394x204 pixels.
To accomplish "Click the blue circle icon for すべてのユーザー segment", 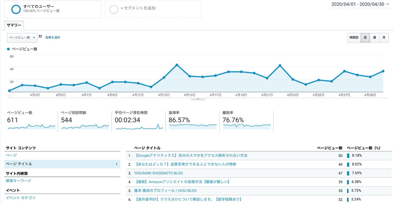I will coord(16,9).
